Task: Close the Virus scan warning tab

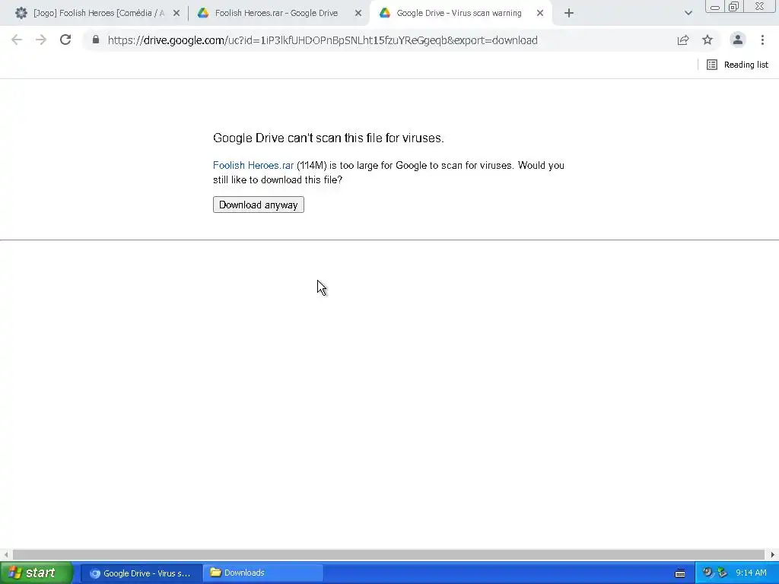Action: pyautogui.click(x=540, y=14)
